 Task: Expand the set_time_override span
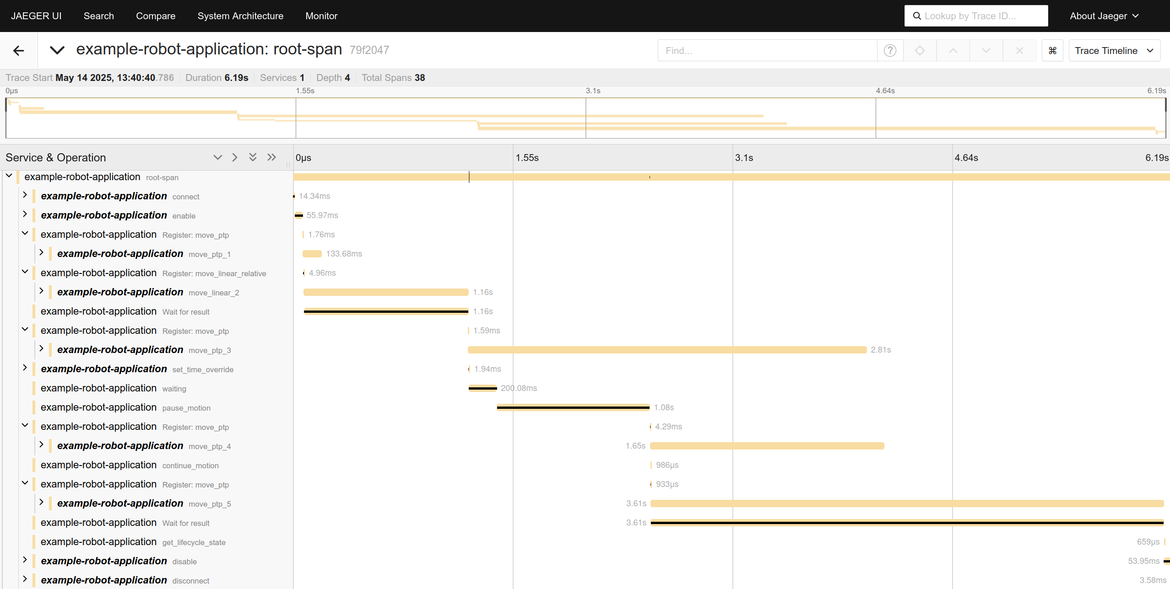[x=25, y=368]
